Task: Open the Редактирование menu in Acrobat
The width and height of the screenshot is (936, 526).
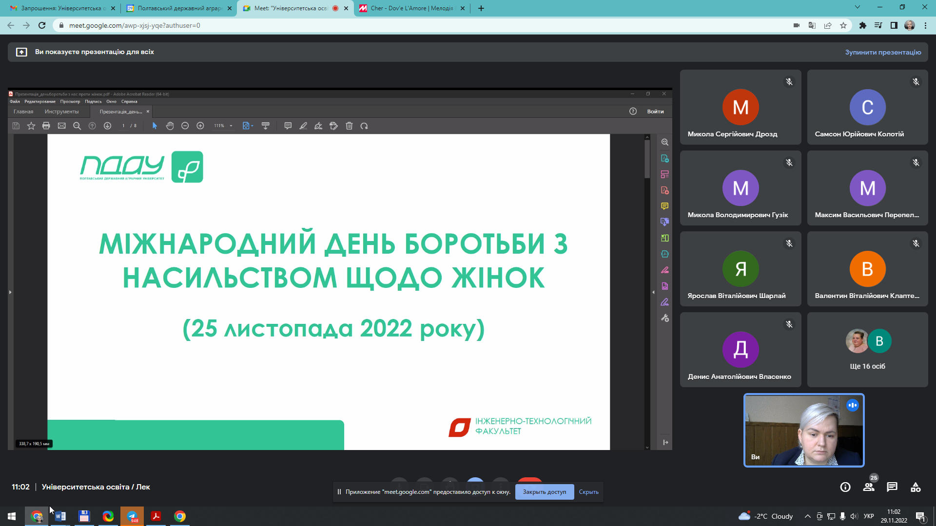Action: [40, 102]
